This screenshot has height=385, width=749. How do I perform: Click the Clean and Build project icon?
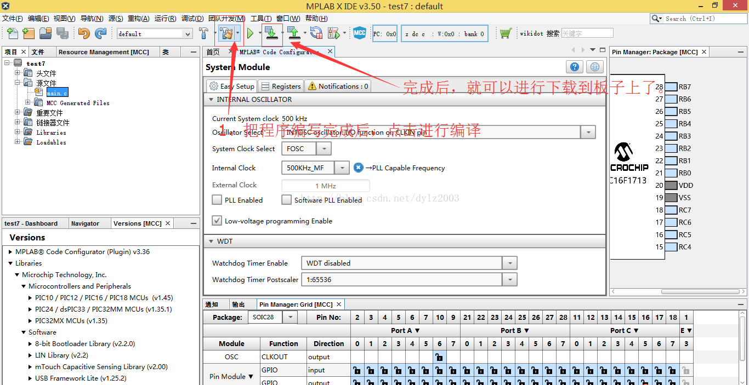225,33
